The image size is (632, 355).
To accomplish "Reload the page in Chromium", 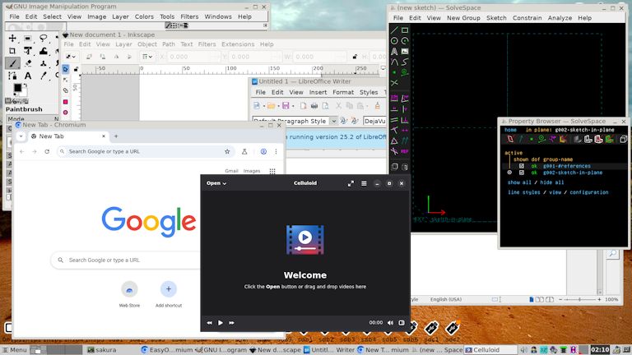I will pos(47,151).
